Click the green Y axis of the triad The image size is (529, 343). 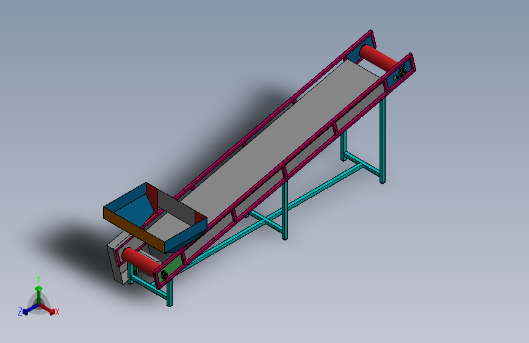[x=39, y=294]
